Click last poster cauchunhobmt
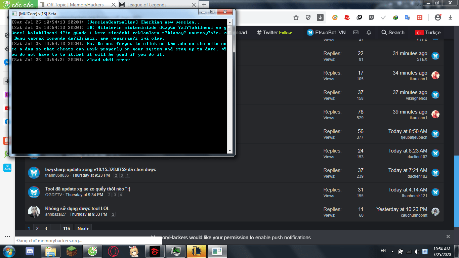The width and height of the screenshot is (459, 258). pos(414,215)
